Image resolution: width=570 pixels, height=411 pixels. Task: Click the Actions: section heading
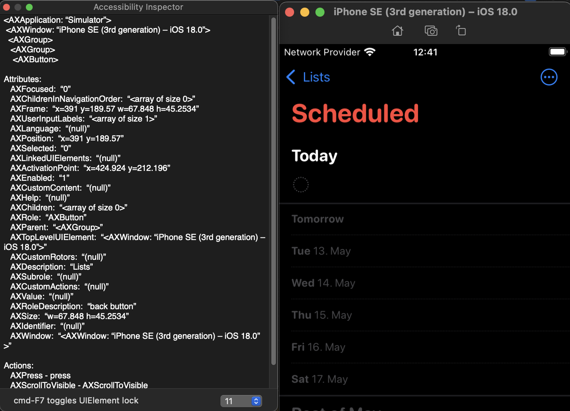(x=19, y=365)
